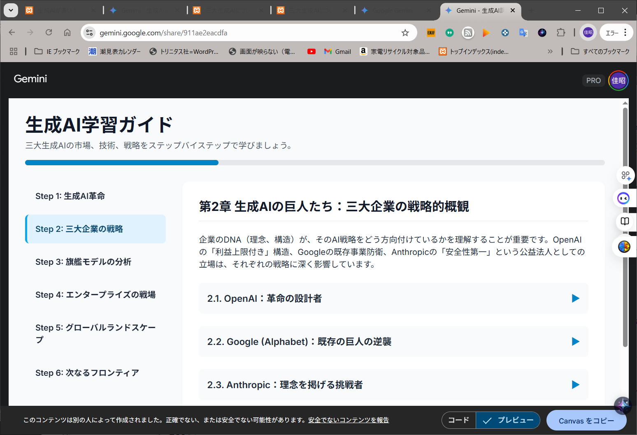
Task: Select Step 4: エンタープライズの戦場
Action: [x=95, y=295]
